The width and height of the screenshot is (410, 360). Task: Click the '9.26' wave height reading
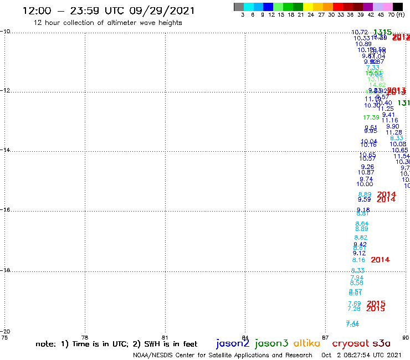pyautogui.click(x=367, y=167)
